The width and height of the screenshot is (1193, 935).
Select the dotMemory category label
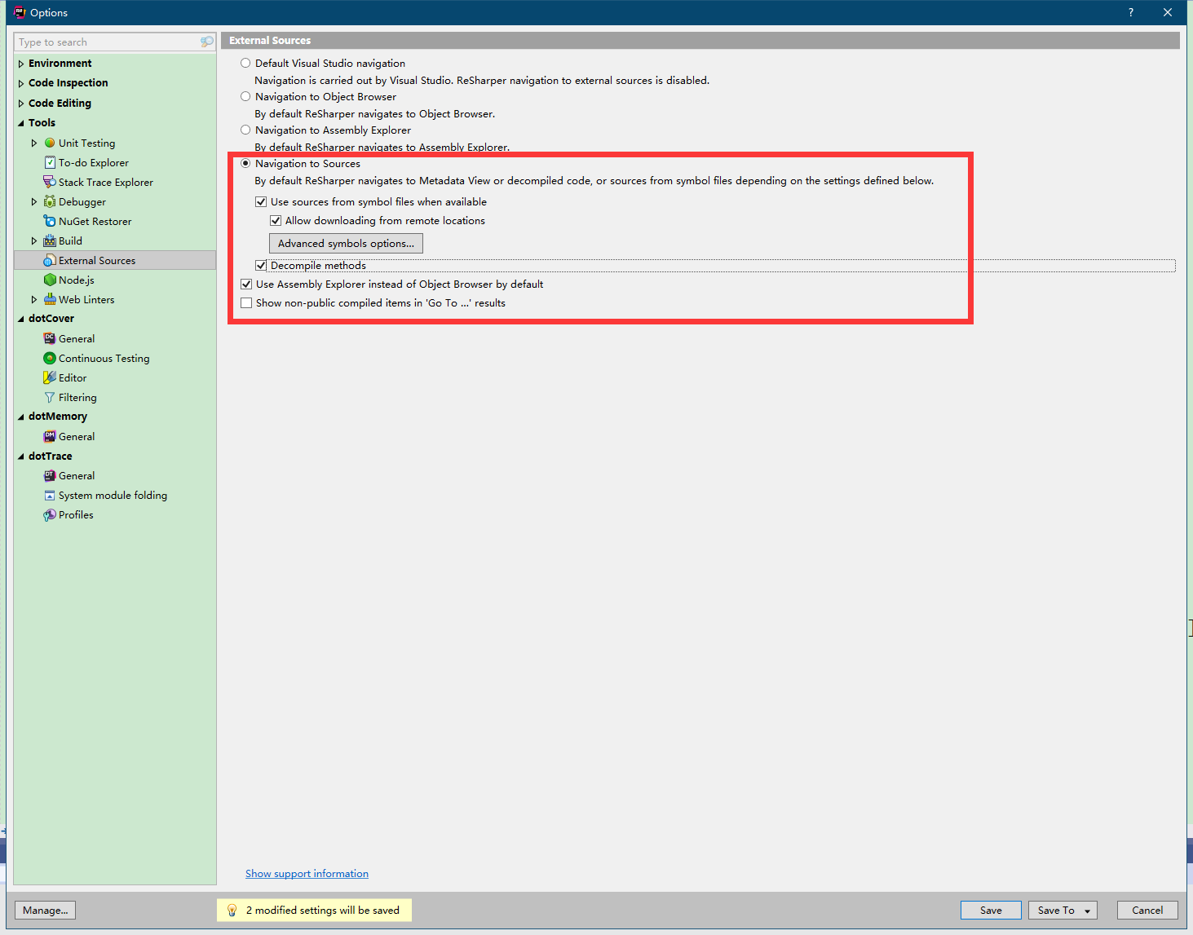[57, 416]
